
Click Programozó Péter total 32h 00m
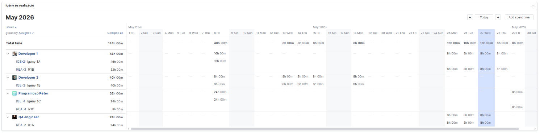[117, 93]
